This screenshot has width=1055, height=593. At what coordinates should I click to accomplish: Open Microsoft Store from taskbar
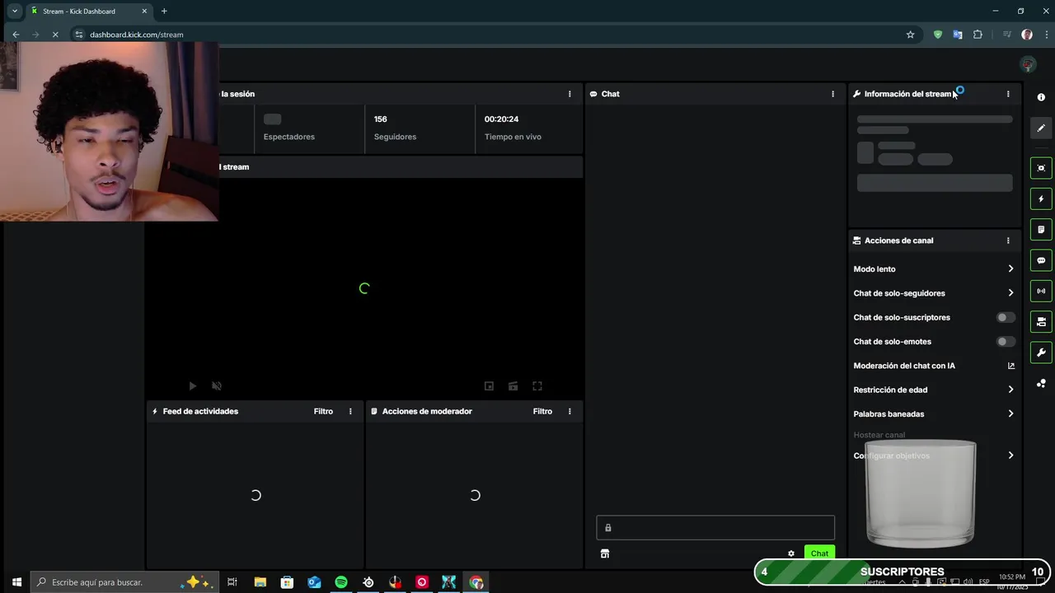click(287, 582)
